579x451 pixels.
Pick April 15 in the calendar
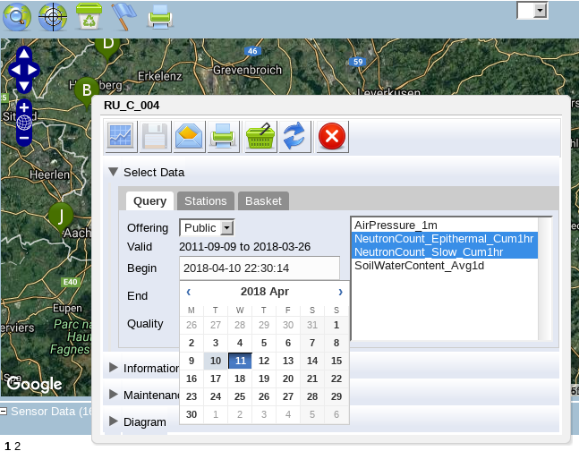click(336, 361)
